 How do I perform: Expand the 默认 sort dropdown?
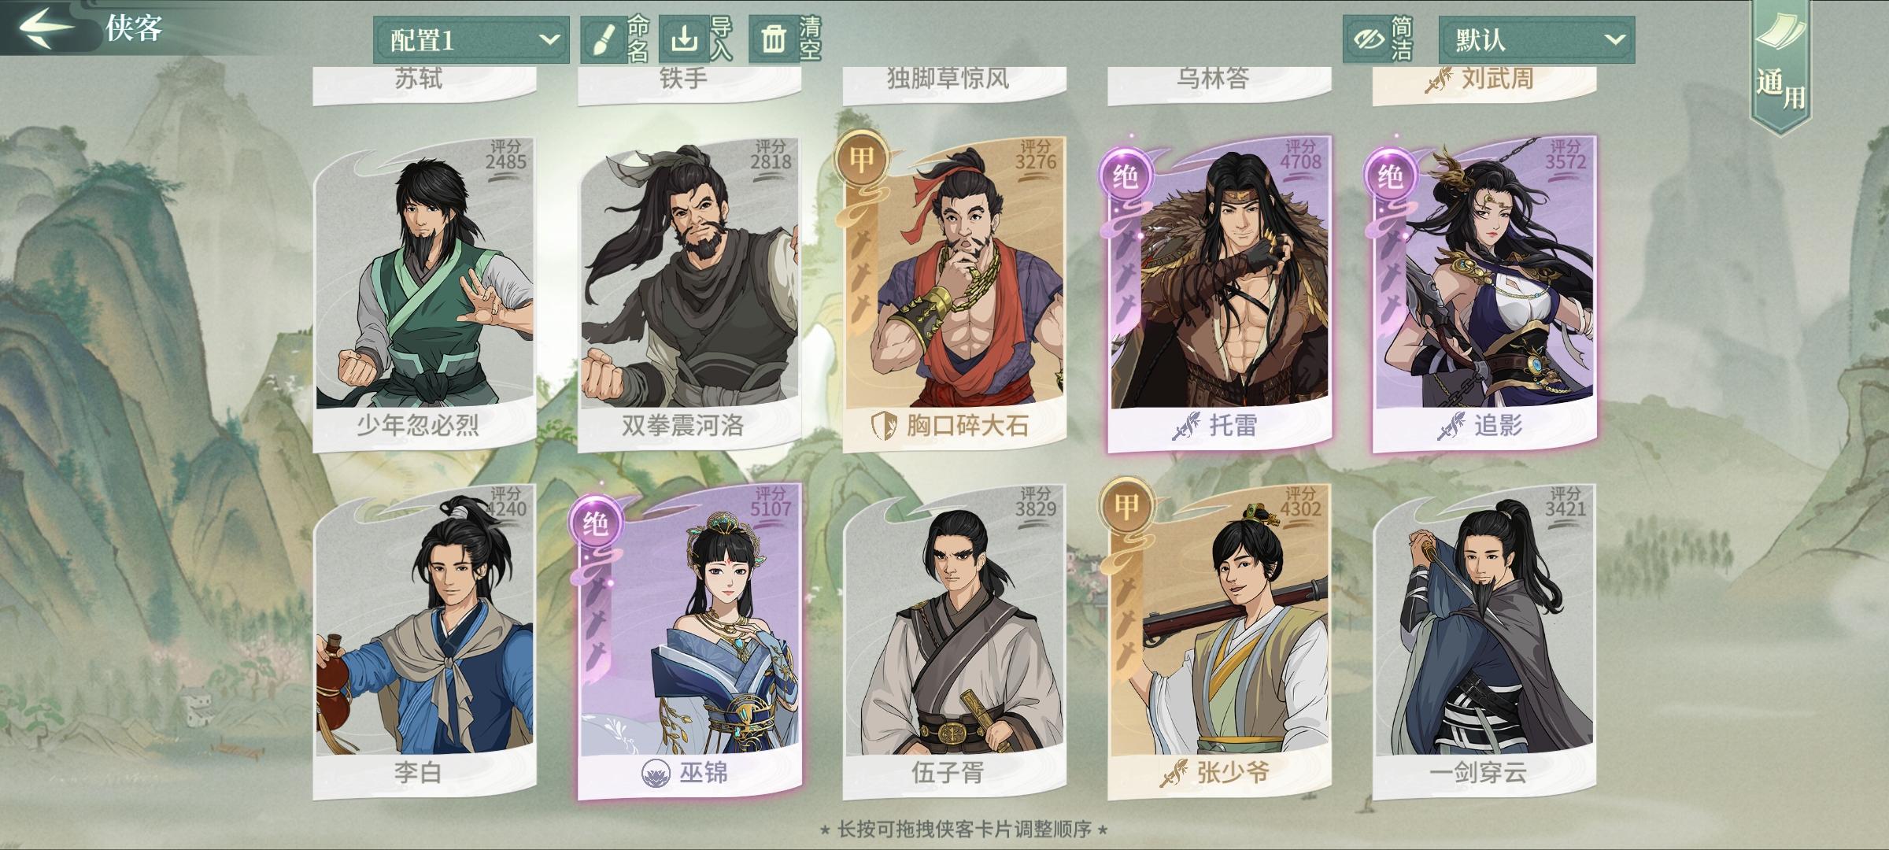point(1536,39)
